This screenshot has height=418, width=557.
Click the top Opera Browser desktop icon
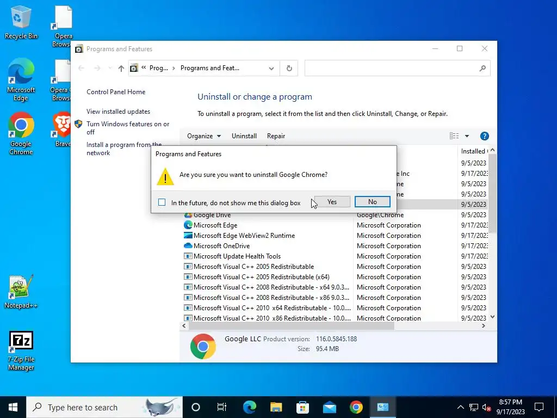(x=63, y=27)
